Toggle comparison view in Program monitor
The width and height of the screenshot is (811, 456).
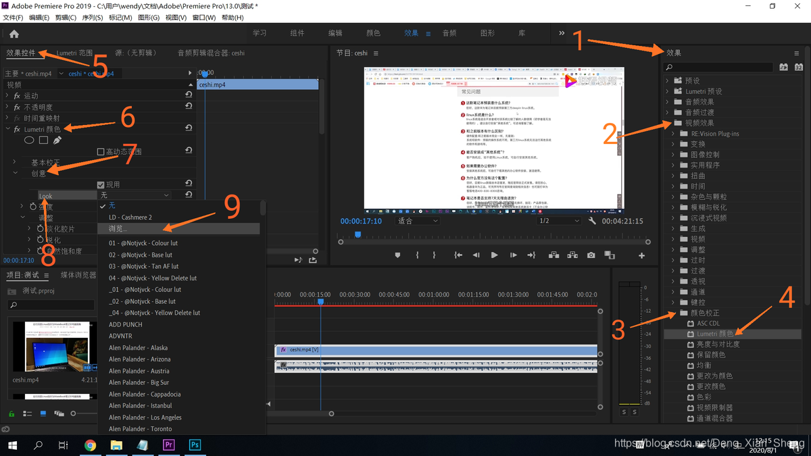(x=610, y=255)
